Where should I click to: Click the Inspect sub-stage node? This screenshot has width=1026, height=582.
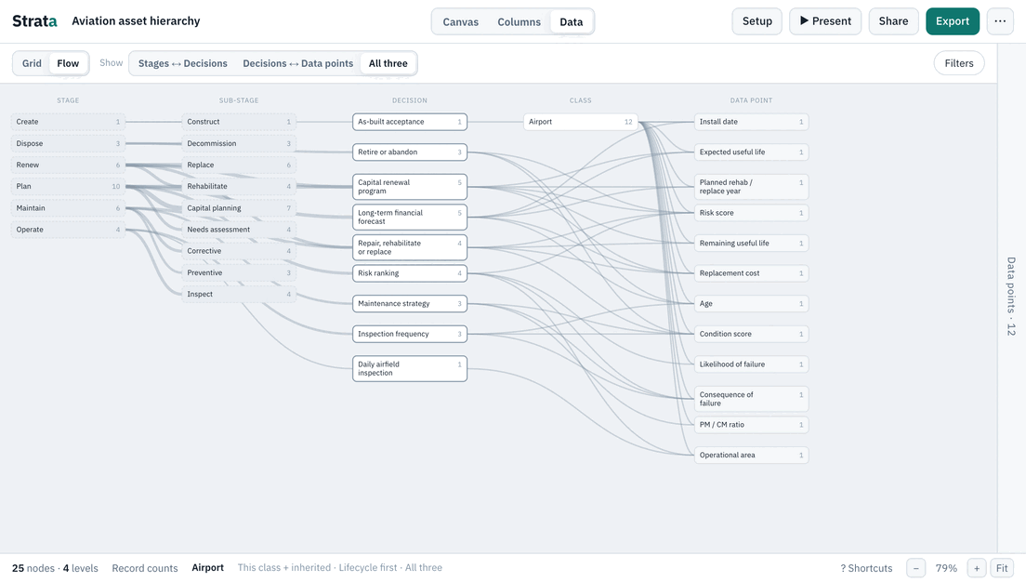239,295
